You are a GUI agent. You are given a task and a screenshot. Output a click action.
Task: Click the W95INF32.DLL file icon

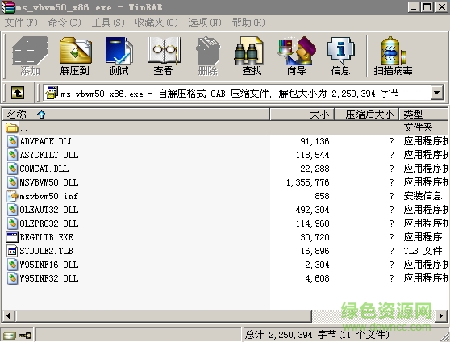12,278
